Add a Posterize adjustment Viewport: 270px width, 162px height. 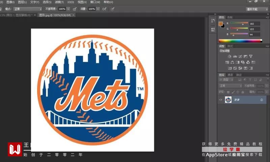click(235, 68)
